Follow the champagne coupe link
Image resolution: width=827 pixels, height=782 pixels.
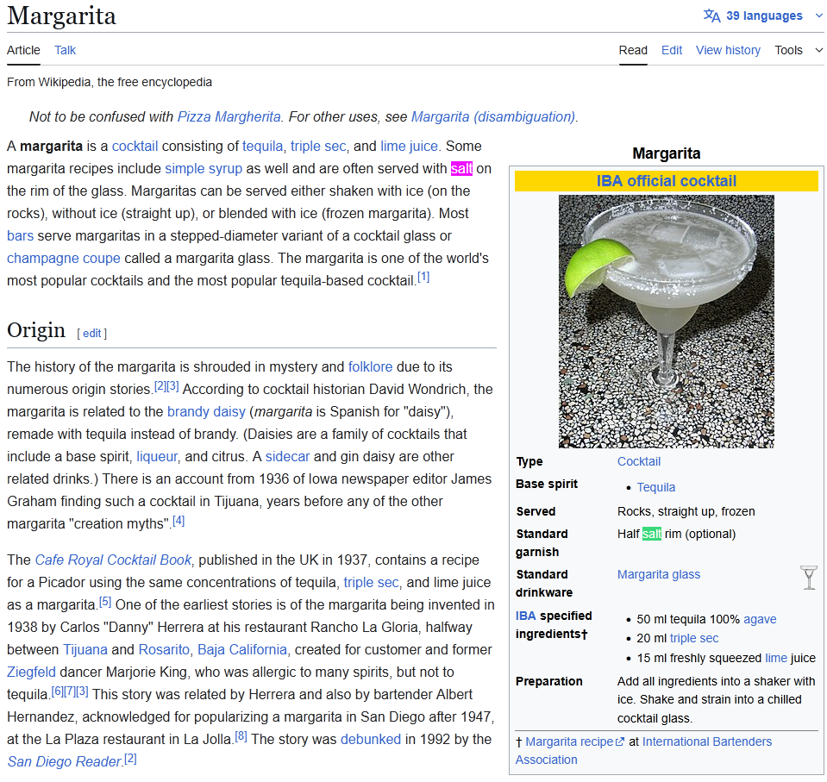pos(63,259)
